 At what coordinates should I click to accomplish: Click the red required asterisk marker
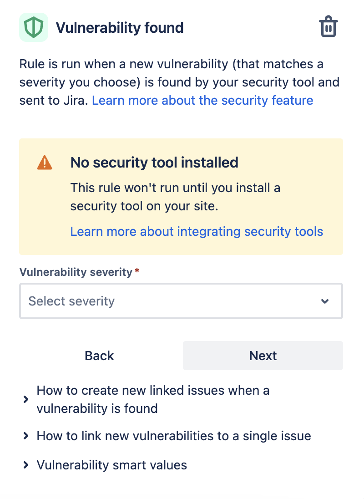click(137, 271)
